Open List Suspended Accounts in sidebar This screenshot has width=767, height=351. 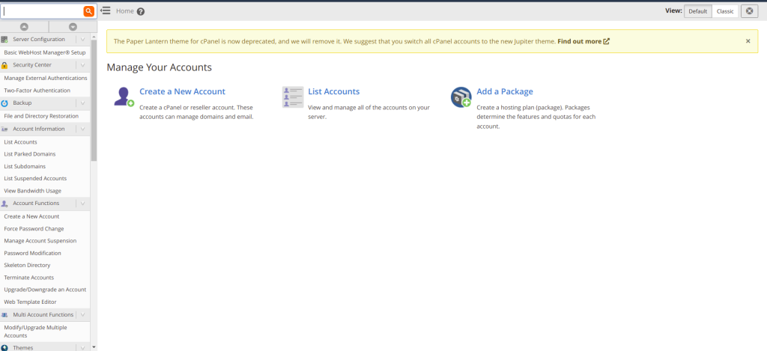pos(35,178)
